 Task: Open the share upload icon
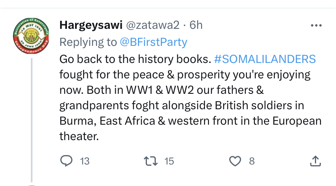(315, 161)
